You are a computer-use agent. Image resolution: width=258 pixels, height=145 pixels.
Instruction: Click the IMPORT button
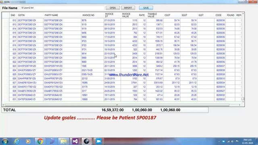click(128, 8)
